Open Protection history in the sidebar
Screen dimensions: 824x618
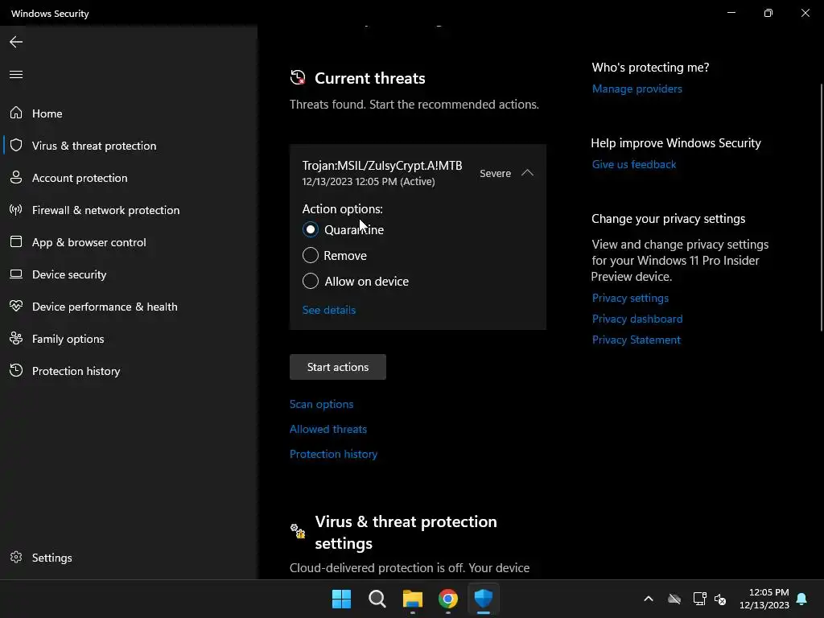[129, 371]
